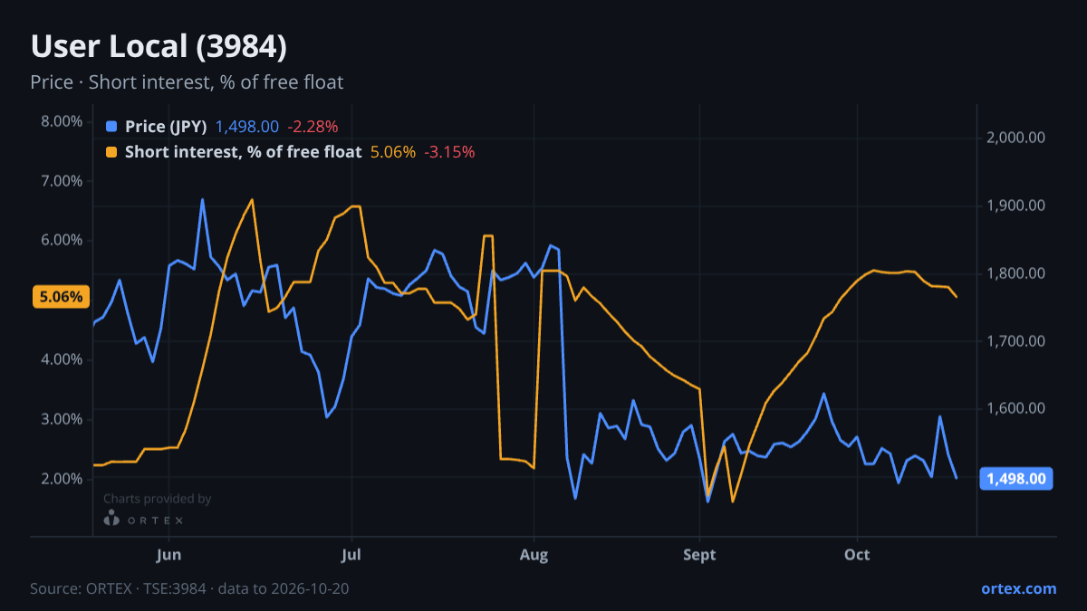Click the 'Sept' x-axis label
The width and height of the screenshot is (1087, 611).
point(699,554)
